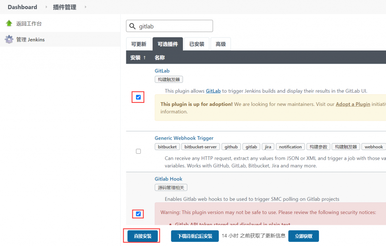Click the gitlab tag label

251,147
